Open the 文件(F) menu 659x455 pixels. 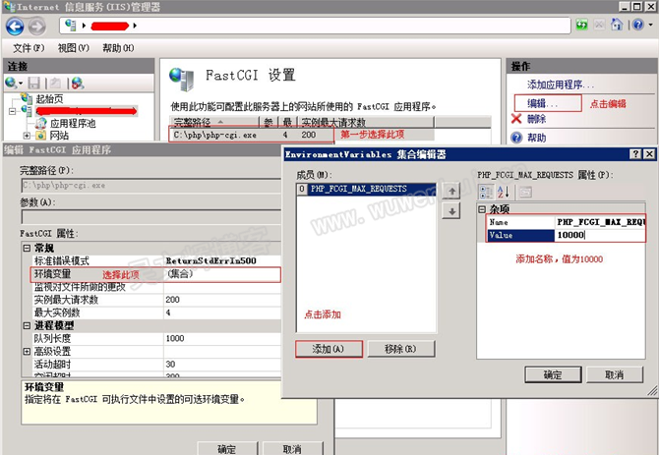pos(29,47)
